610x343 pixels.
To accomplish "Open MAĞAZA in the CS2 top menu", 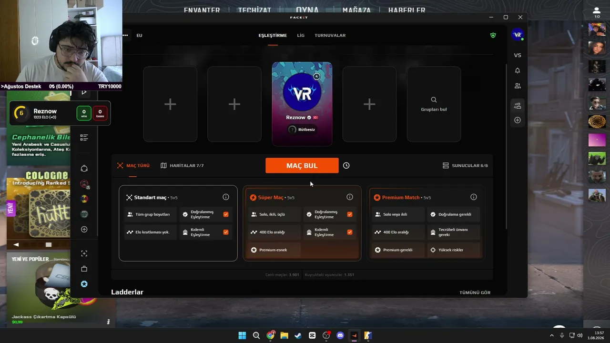I will tap(356, 10).
